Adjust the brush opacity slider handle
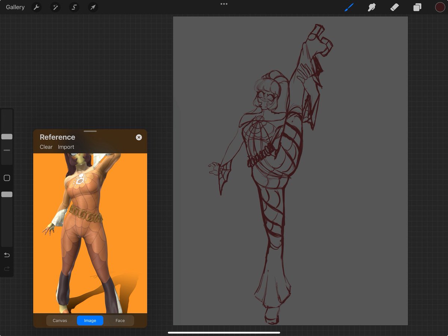 pyautogui.click(x=7, y=195)
